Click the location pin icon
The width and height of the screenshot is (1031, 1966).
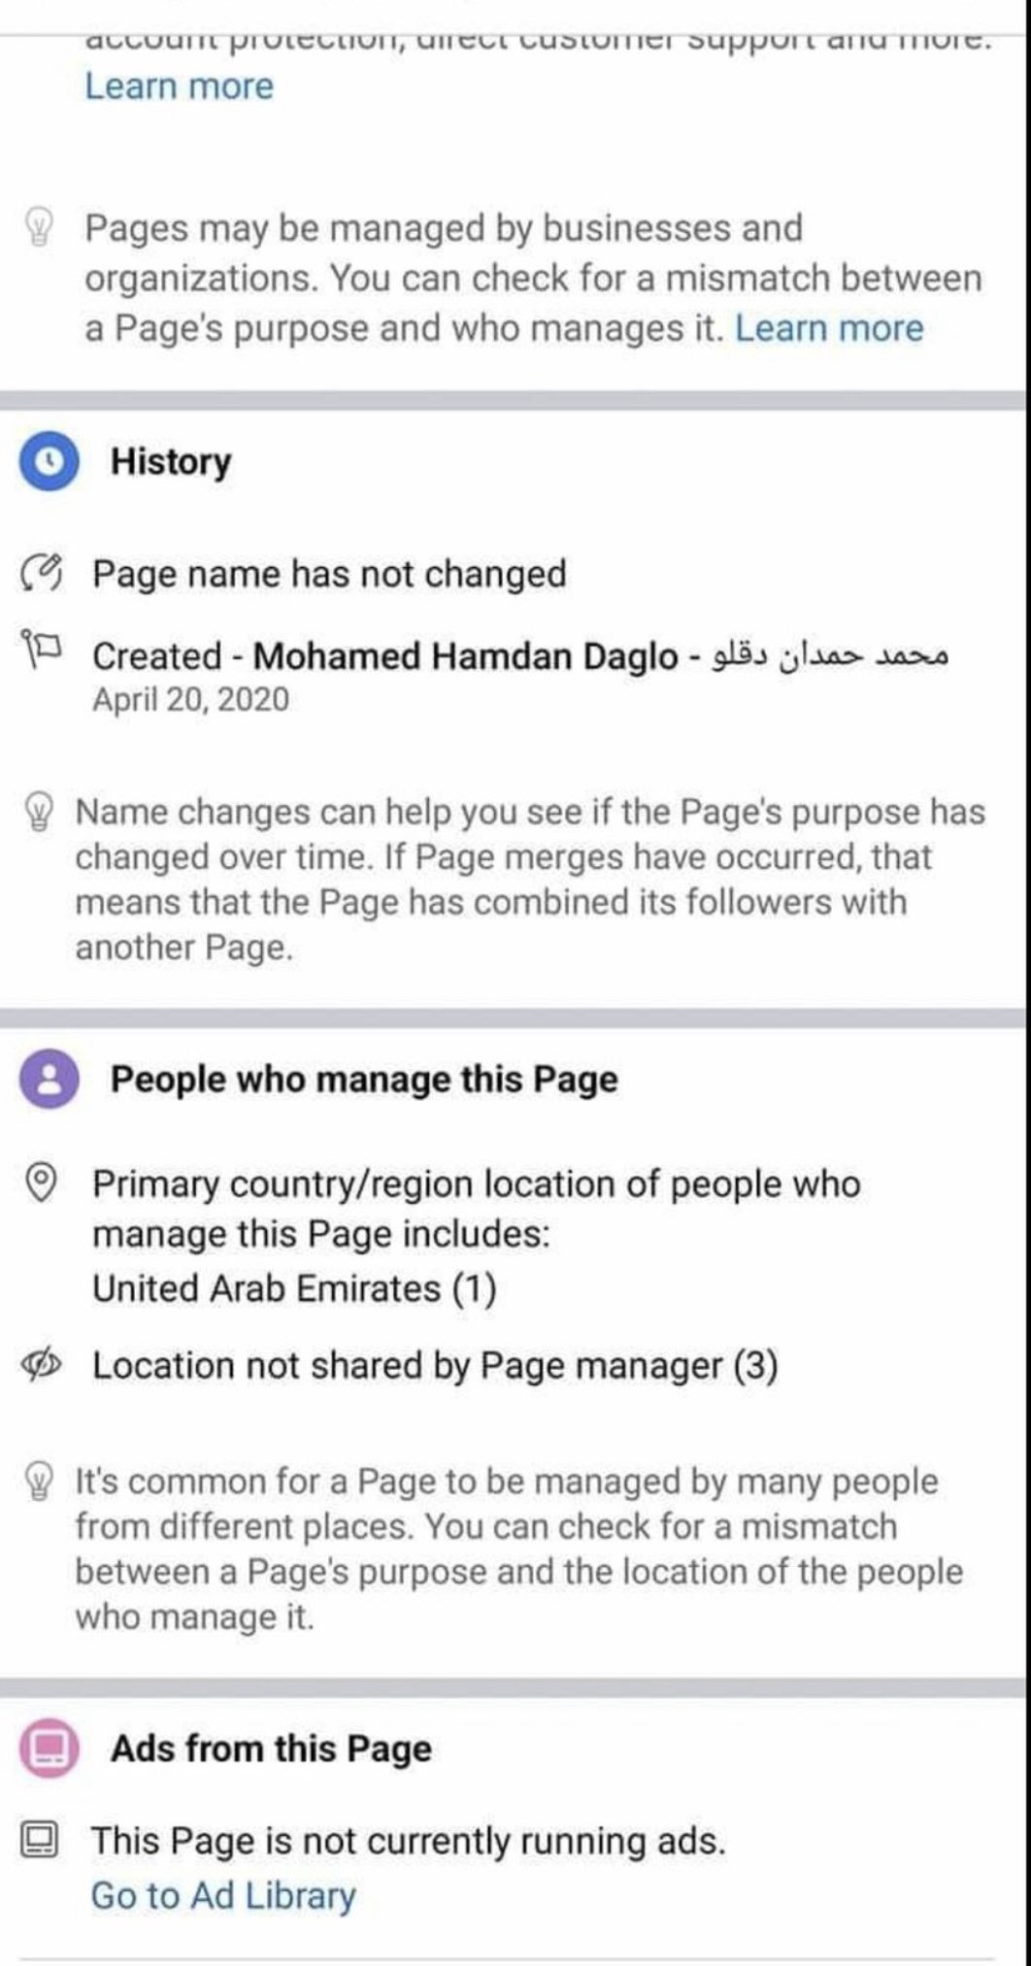pyautogui.click(x=40, y=1183)
